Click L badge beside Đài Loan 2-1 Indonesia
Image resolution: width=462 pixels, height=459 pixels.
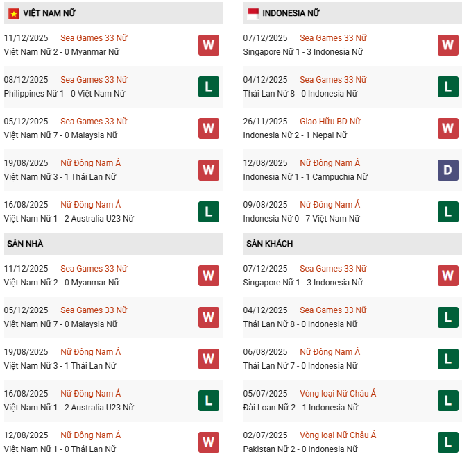click(447, 401)
